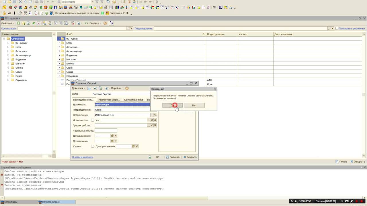Open calendar picker for Дата рождения

coord(112,136)
